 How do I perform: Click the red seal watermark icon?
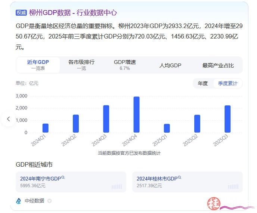tap(214, 203)
